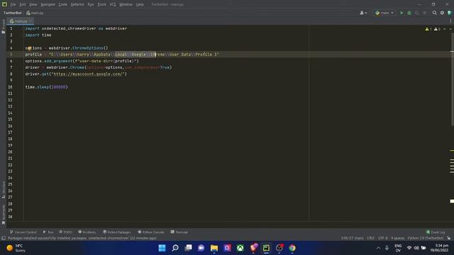Open Brave browser from taskbar
454x255 pixels.
click(x=253, y=248)
